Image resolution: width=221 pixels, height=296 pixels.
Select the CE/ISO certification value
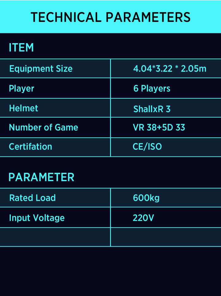coord(147,147)
